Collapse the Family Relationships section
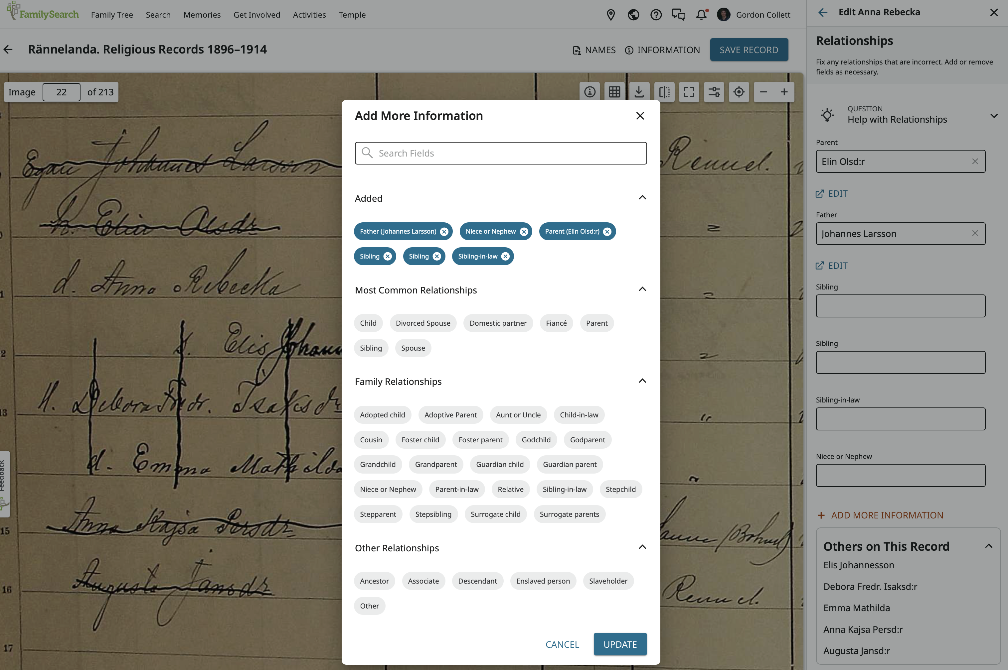Screen dimensions: 1008x670 pos(642,381)
